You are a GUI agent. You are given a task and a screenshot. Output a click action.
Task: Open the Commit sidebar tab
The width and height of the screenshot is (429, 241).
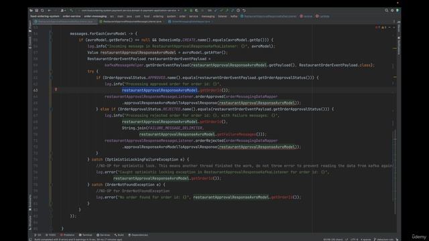[x=29, y=43]
